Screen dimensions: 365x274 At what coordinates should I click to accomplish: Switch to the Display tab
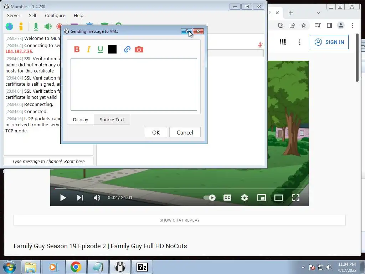pos(81,120)
